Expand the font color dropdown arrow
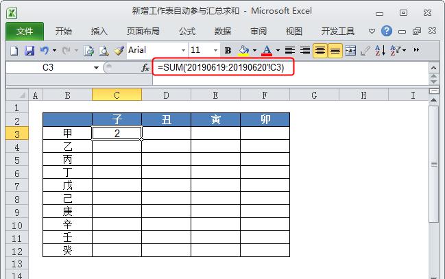The image size is (445, 279). (278, 51)
